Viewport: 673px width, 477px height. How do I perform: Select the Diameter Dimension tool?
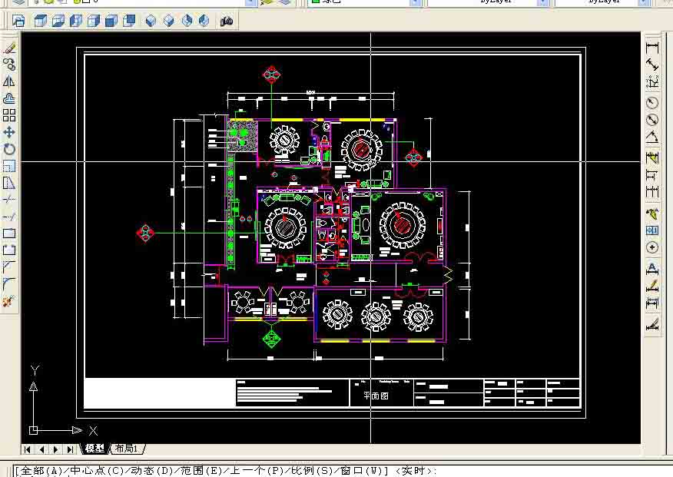pos(652,120)
